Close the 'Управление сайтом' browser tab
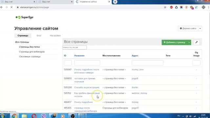 pos(109,2)
